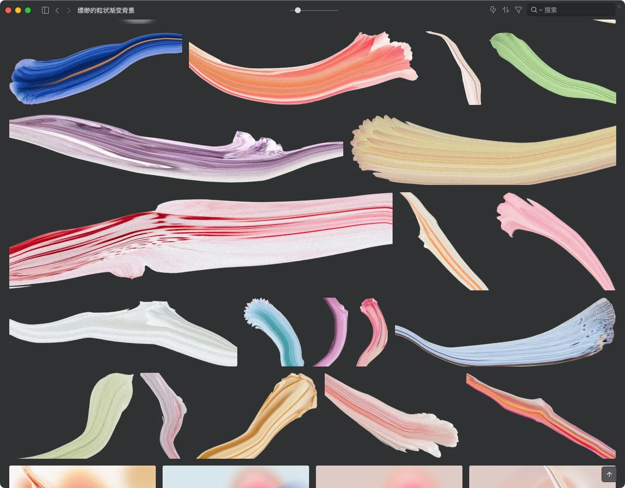Select the solid pink curved stroke thumbnail
625x488 pixels.
(x=556, y=241)
